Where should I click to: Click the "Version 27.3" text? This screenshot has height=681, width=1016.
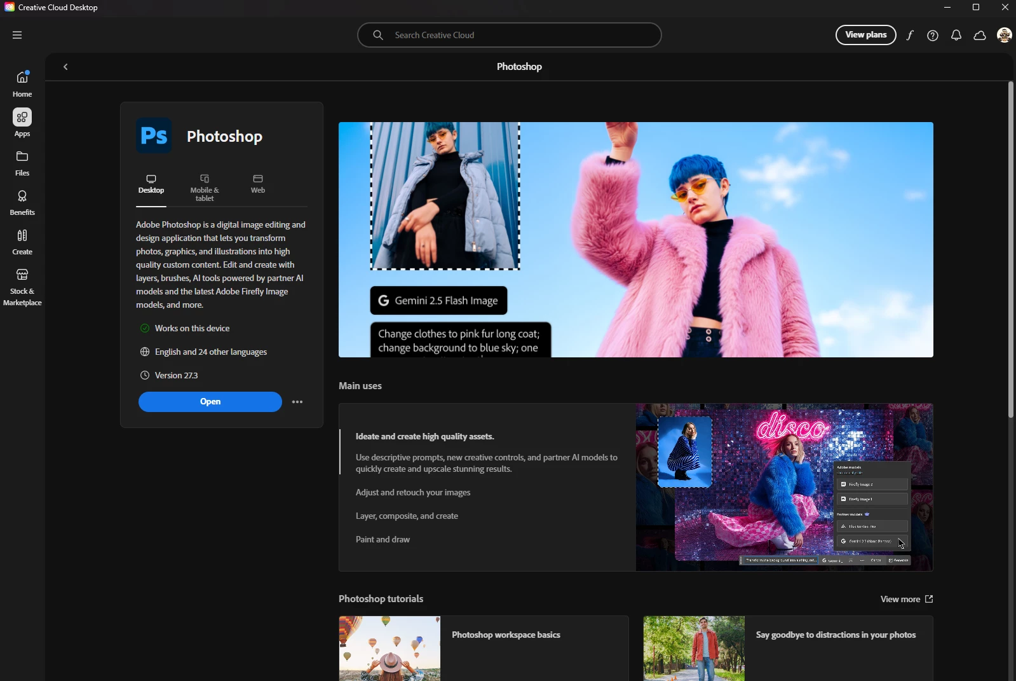click(x=177, y=375)
